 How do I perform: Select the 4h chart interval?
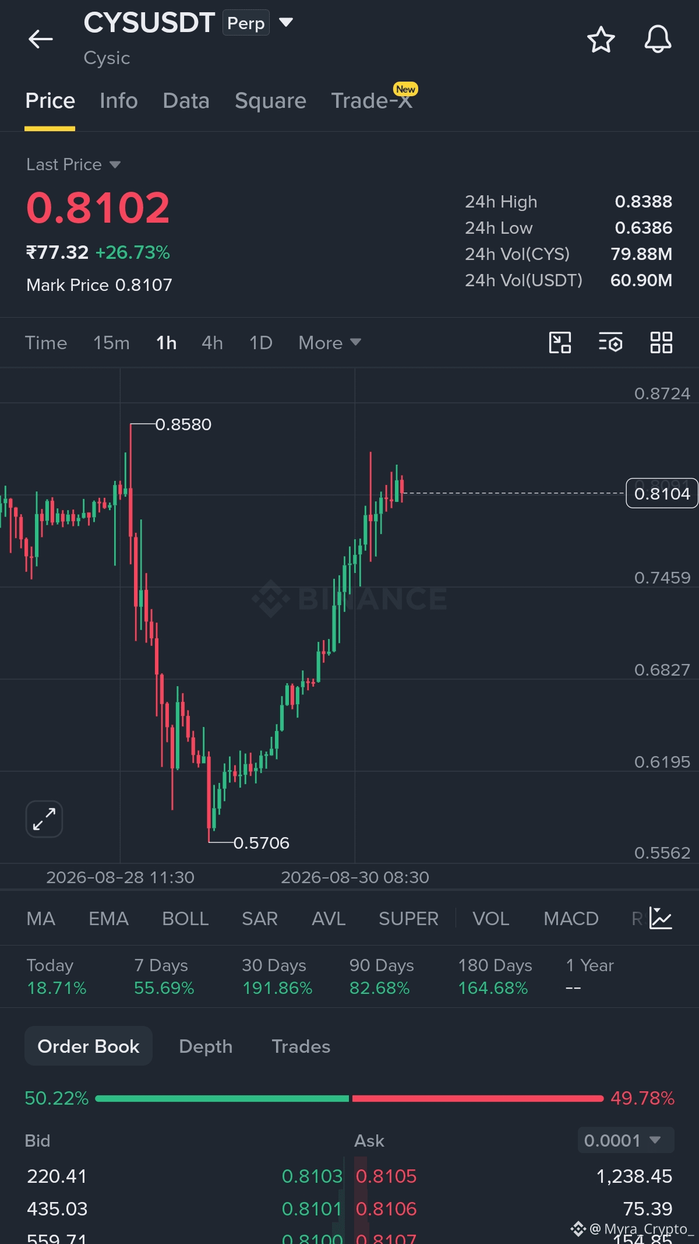click(212, 343)
